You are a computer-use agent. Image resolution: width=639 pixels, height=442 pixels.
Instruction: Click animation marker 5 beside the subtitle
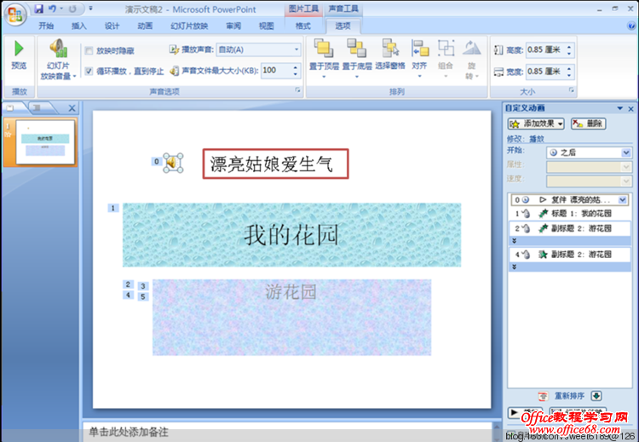(143, 296)
